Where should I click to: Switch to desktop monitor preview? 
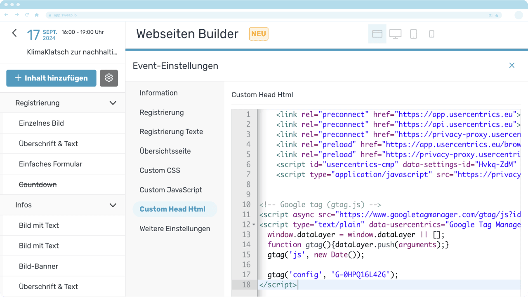tap(395, 34)
